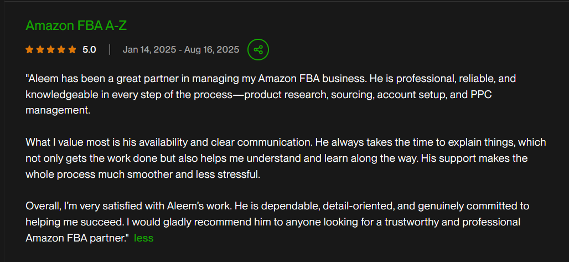Click the divider between rating and dates
The width and height of the screenshot is (569, 262).
[110, 50]
